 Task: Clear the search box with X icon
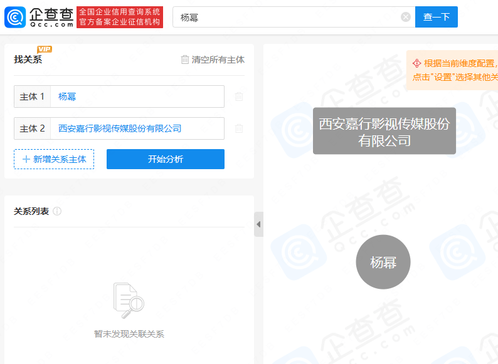tap(406, 17)
